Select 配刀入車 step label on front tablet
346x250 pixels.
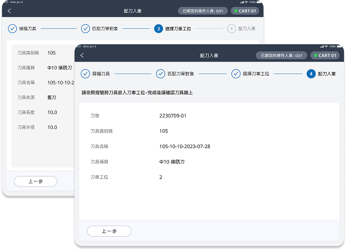pos(327,74)
